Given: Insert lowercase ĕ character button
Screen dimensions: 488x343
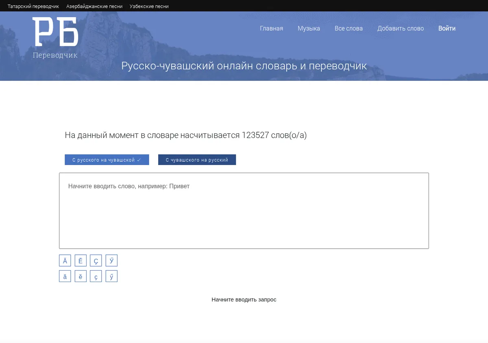Looking at the screenshot, I should pyautogui.click(x=81, y=276).
